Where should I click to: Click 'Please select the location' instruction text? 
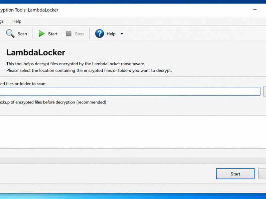point(89,71)
